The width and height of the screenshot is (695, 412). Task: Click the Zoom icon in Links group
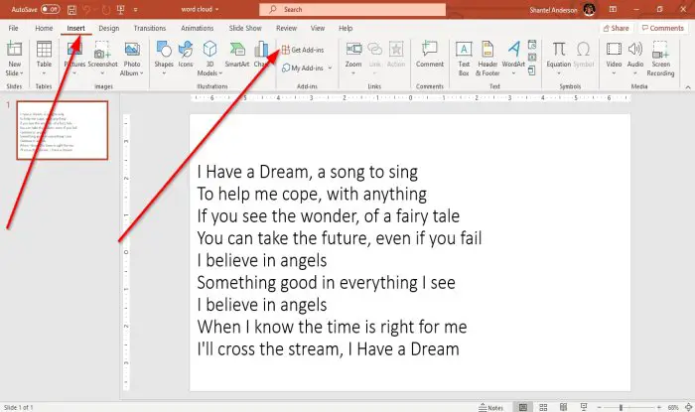coord(353,50)
